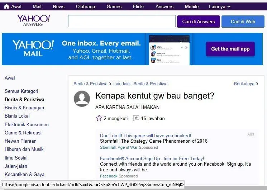Viewport: 267px width, 190px height.
Task: Open Mail in top navigation
Action: pos(37,7)
